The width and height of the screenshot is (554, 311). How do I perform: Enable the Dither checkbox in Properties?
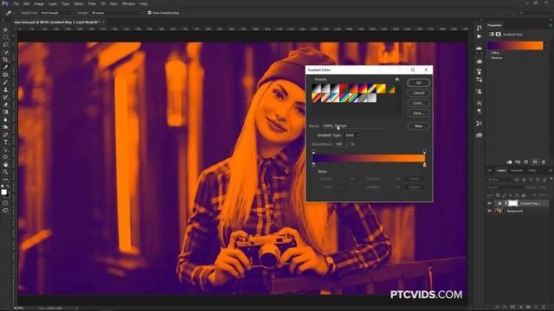coord(489,53)
